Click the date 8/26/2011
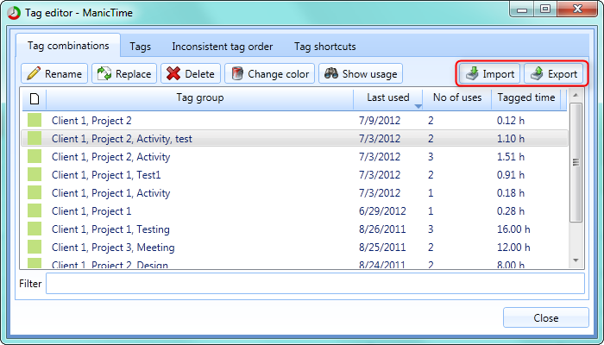 pyautogui.click(x=382, y=229)
